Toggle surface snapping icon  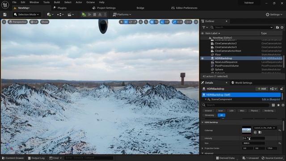pos(146,22)
